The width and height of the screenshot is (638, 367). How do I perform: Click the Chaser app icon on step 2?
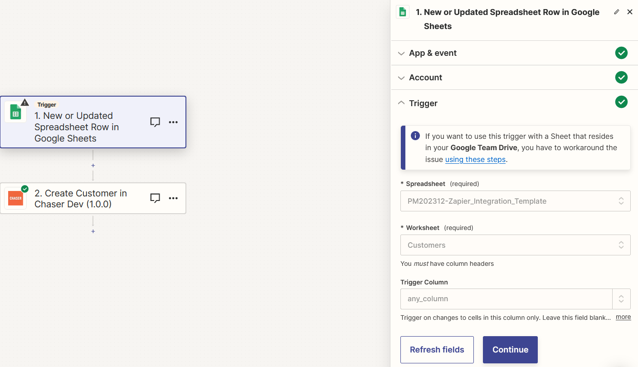[x=15, y=198]
